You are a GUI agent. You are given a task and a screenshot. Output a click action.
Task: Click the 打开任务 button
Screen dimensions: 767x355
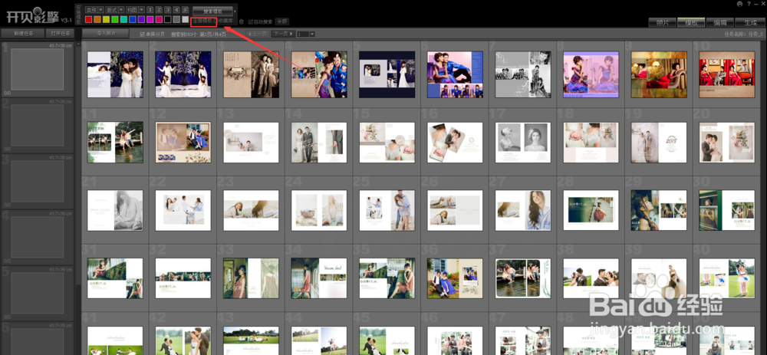pos(60,33)
